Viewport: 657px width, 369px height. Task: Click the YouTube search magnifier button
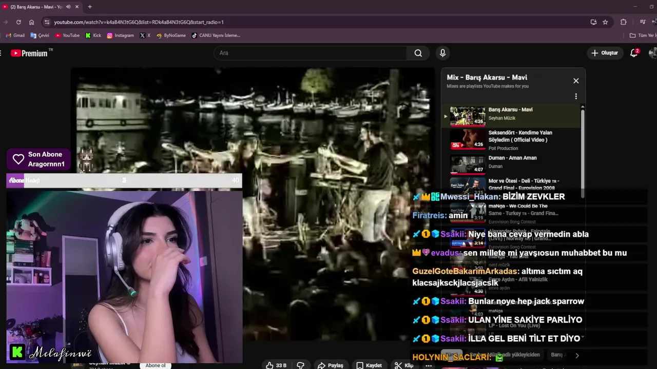[x=418, y=53]
